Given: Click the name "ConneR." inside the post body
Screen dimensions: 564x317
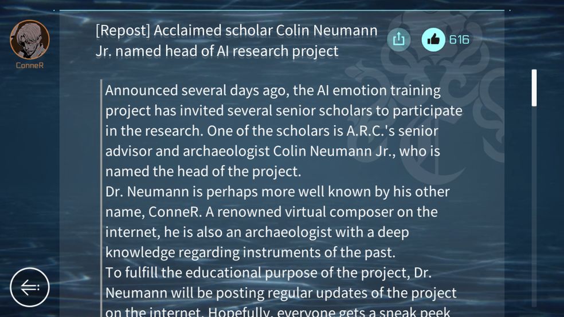Looking at the screenshot, I should (175, 212).
